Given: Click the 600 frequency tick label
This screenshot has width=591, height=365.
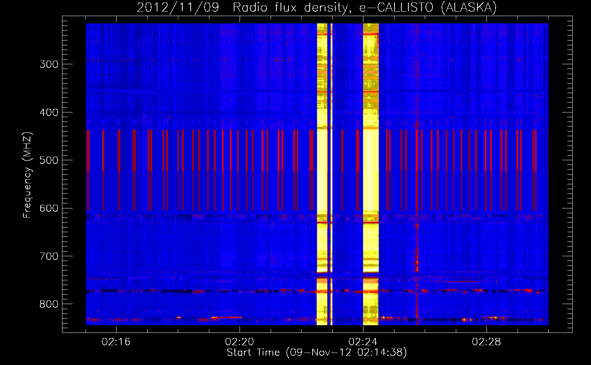Looking at the screenshot, I should coord(49,208).
